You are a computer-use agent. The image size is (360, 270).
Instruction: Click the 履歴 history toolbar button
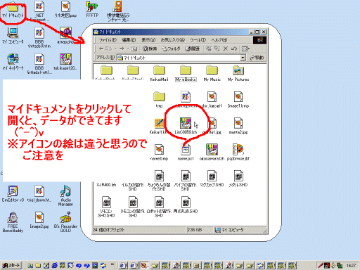[192, 49]
